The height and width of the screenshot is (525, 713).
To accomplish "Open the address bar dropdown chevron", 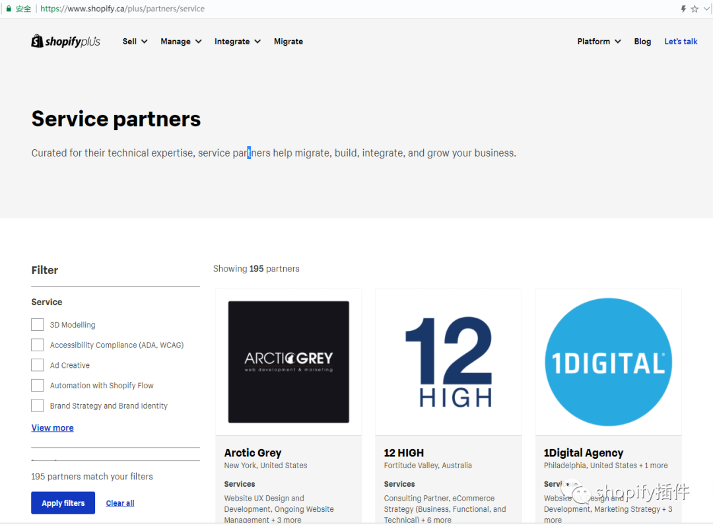I will [706, 9].
